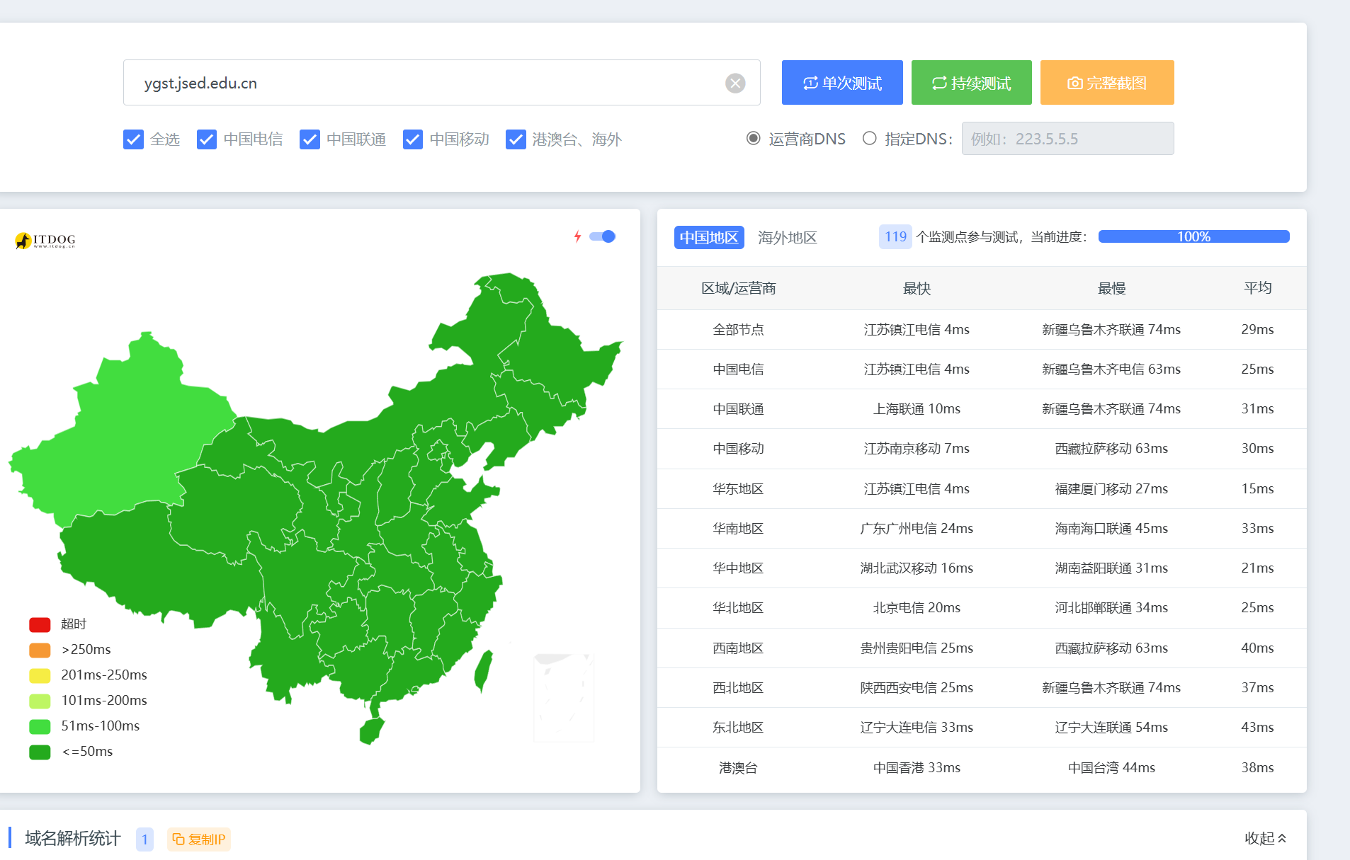Click the refresh icon on 单次测试
The height and width of the screenshot is (860, 1350).
[810, 84]
